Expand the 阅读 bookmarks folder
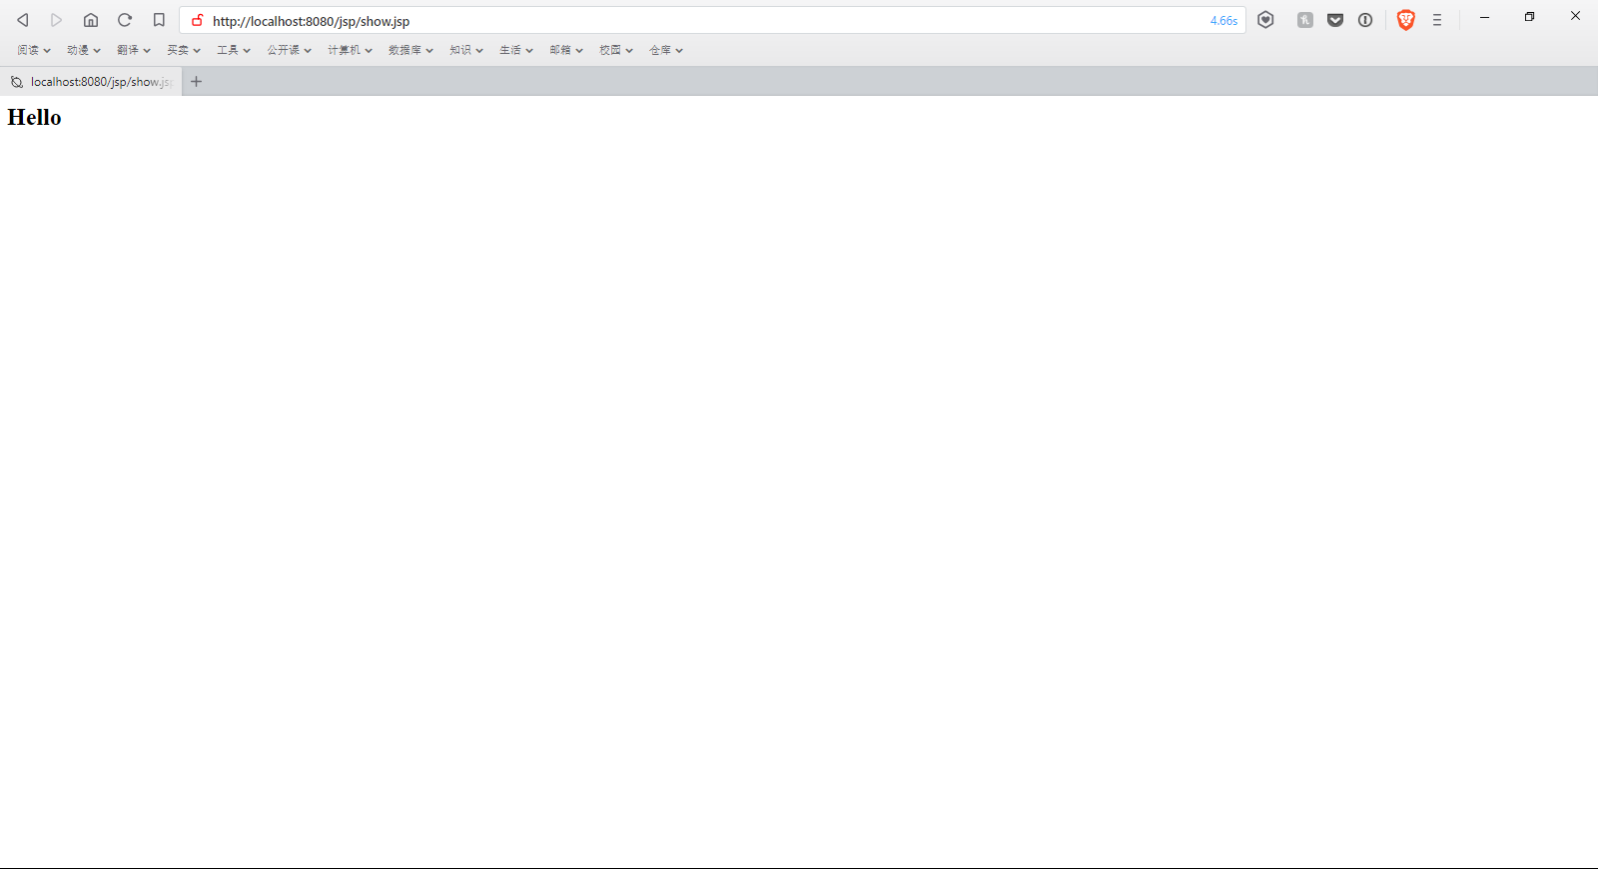The width and height of the screenshot is (1598, 869). pyautogui.click(x=34, y=50)
